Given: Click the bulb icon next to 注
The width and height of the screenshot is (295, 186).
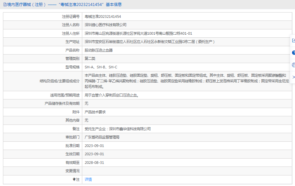Looking at the screenshot, I should pos(74,179).
